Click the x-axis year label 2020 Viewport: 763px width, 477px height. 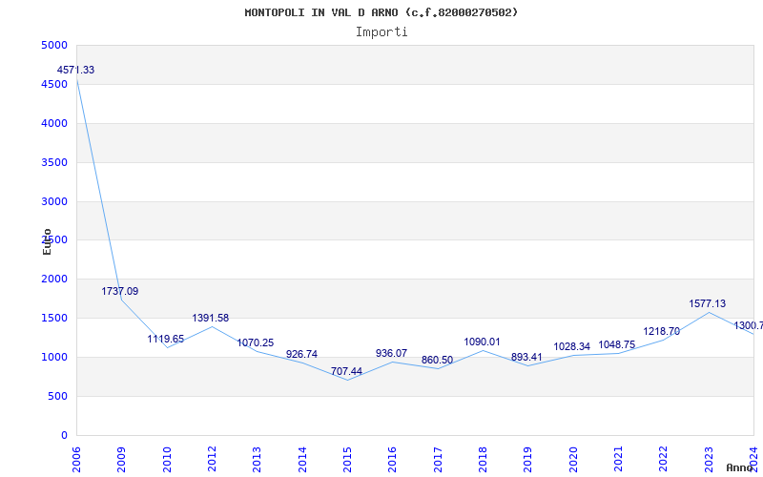[573, 460]
